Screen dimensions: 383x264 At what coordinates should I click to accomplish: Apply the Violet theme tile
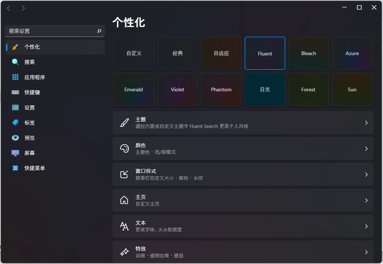pyautogui.click(x=178, y=89)
